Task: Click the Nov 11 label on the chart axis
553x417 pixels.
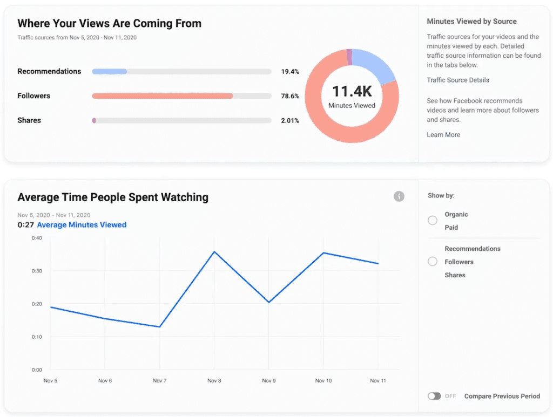Action: click(x=377, y=380)
